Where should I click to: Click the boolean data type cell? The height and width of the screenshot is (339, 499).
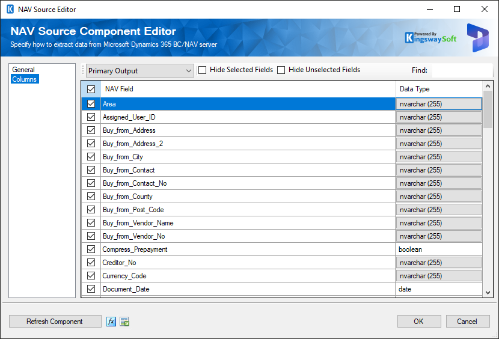pos(438,249)
